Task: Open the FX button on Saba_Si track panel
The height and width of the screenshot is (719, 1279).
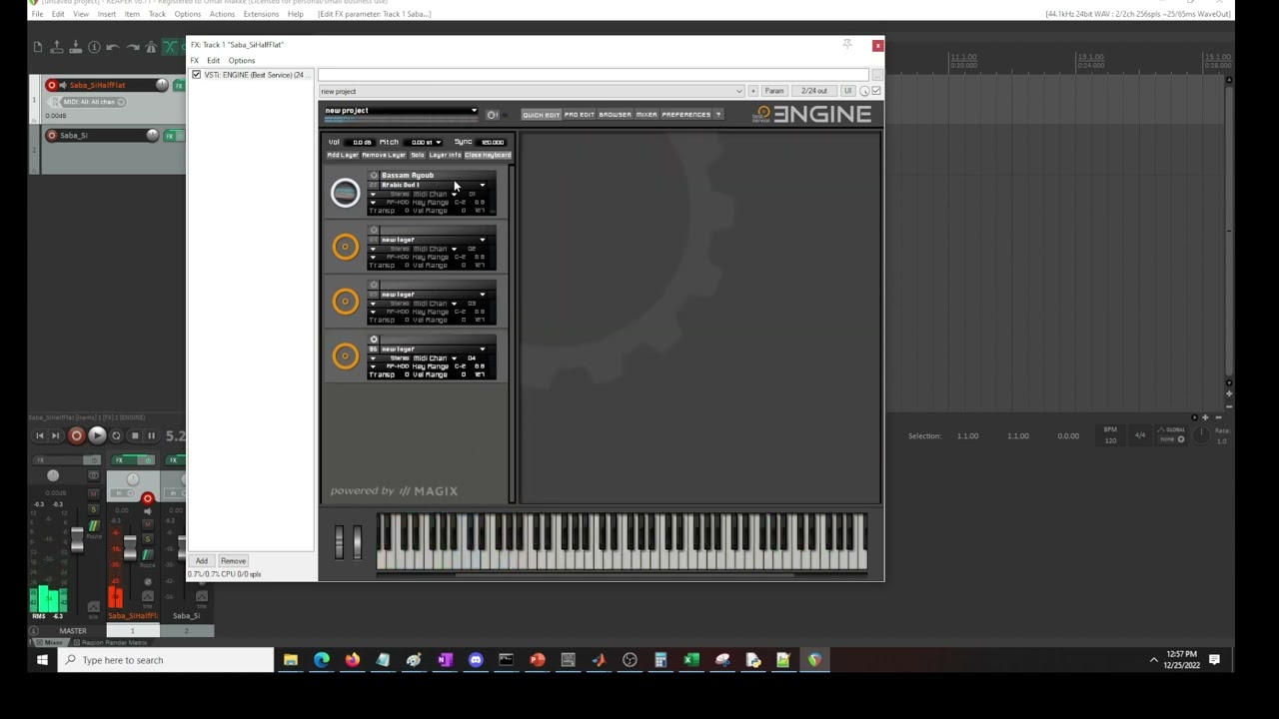Action: click(x=170, y=135)
